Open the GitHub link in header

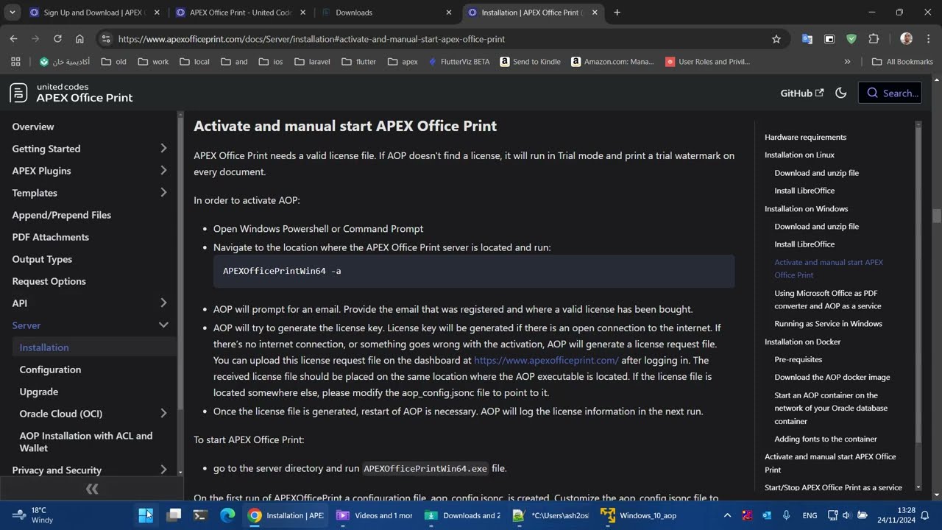pos(802,93)
